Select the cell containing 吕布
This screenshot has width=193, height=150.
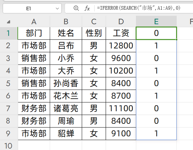[x=66, y=46]
